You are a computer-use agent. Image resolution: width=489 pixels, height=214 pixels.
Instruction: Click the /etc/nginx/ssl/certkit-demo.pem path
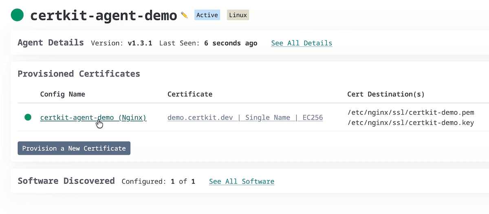click(410, 113)
